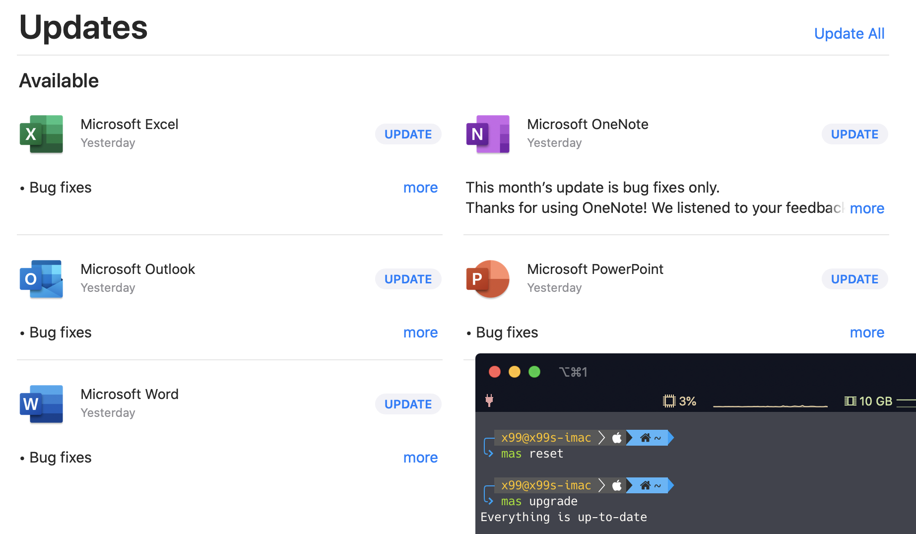Click the Apple logo in first terminal prompt

coord(617,438)
